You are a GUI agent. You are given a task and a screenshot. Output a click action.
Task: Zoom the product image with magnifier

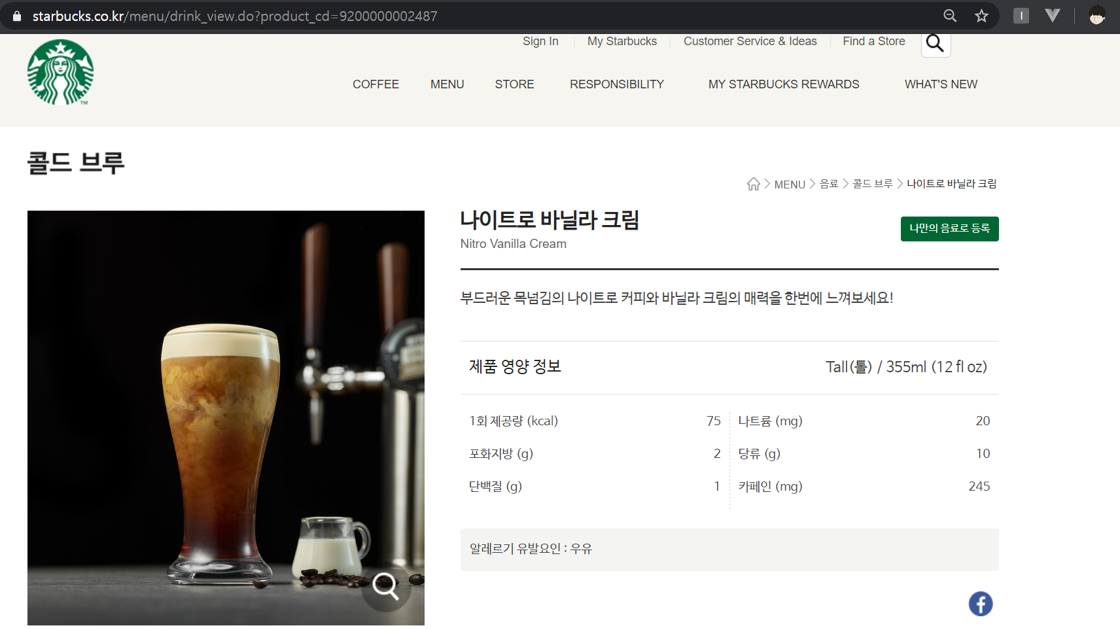click(x=386, y=586)
